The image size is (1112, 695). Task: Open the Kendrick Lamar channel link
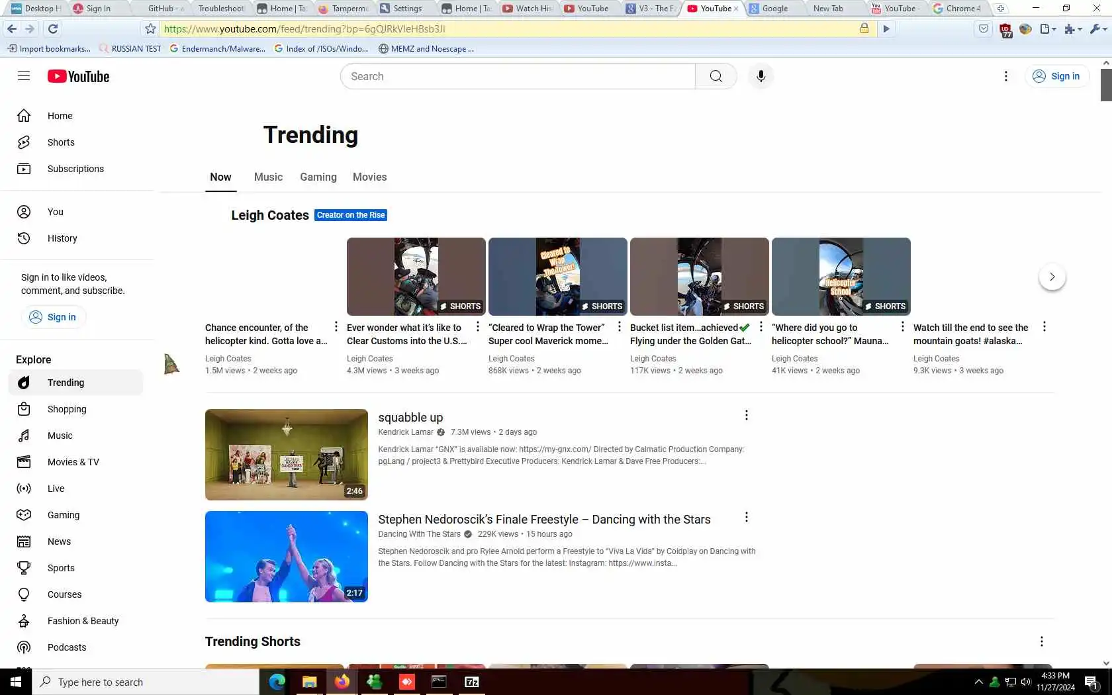point(406,432)
